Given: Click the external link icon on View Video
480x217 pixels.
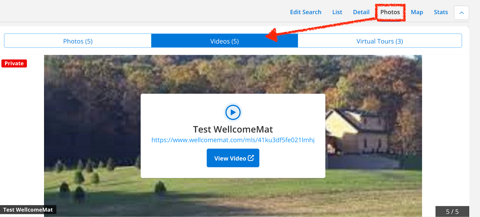Looking at the screenshot, I should coord(251,158).
